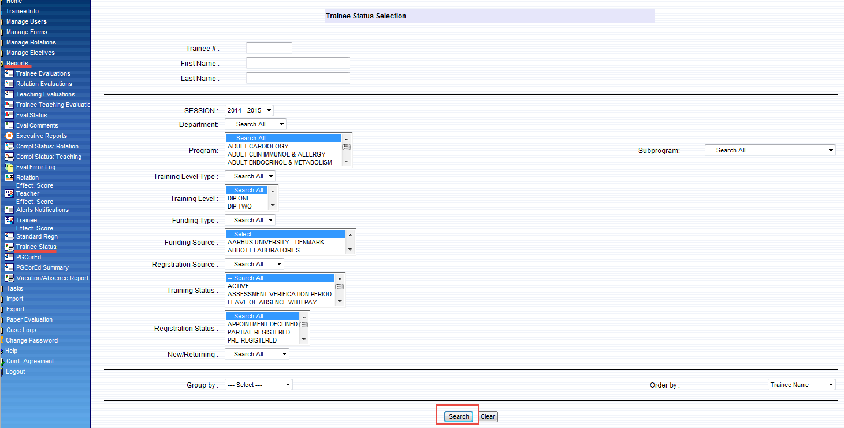Click into the Last Name field
844x428 pixels.
pos(298,78)
